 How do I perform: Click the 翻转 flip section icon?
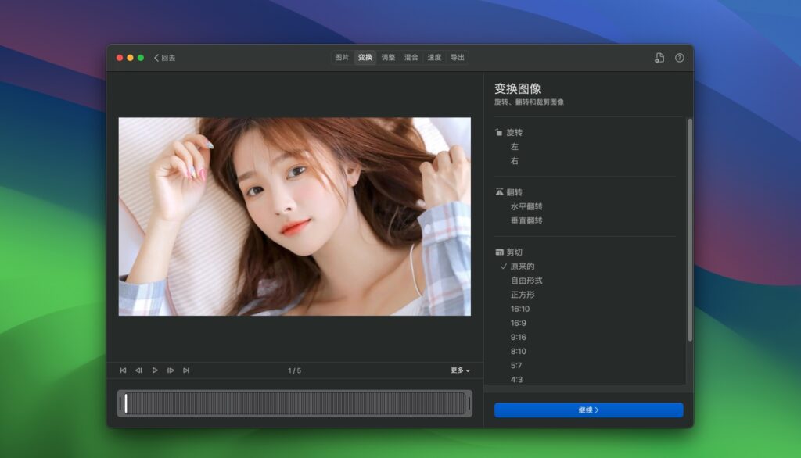[498, 191]
